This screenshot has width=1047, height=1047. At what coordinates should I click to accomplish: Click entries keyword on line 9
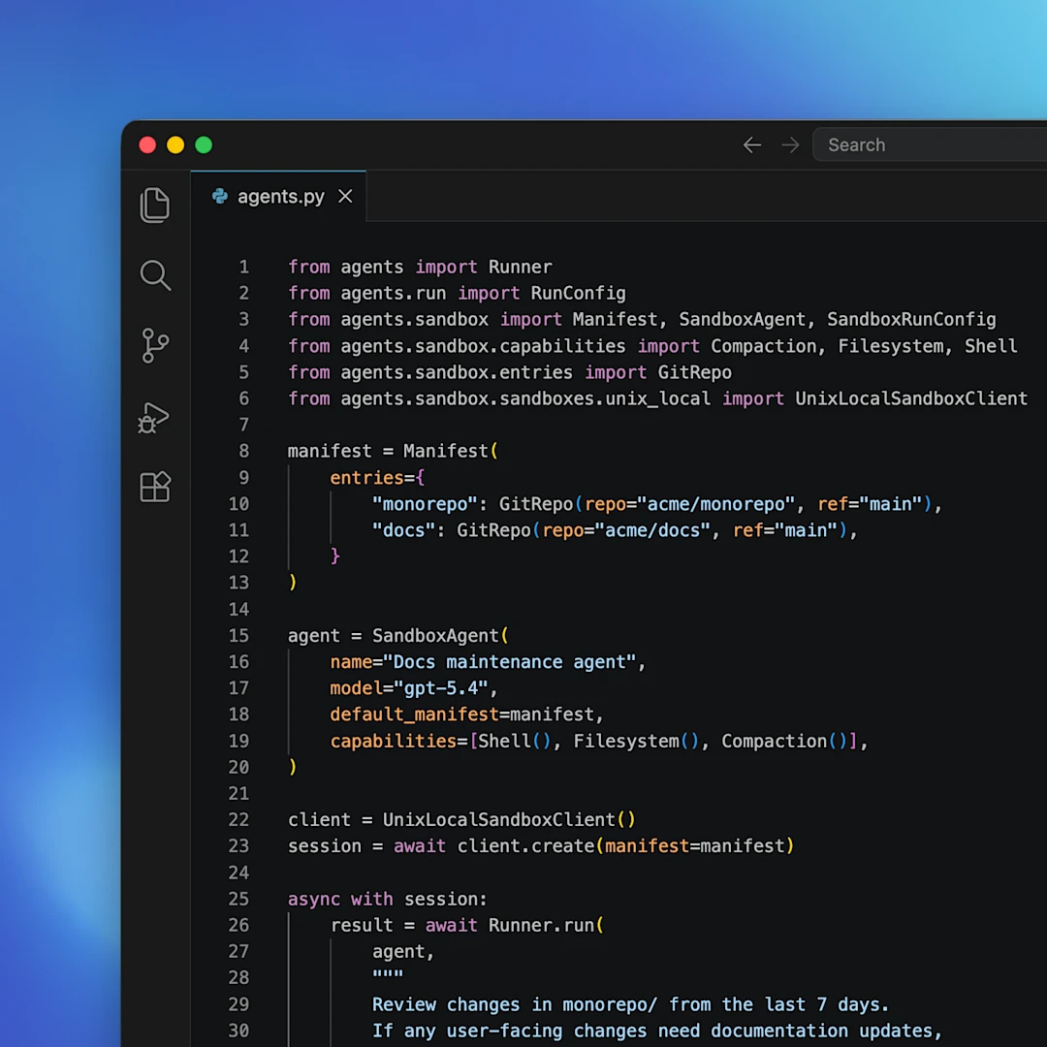click(x=366, y=478)
